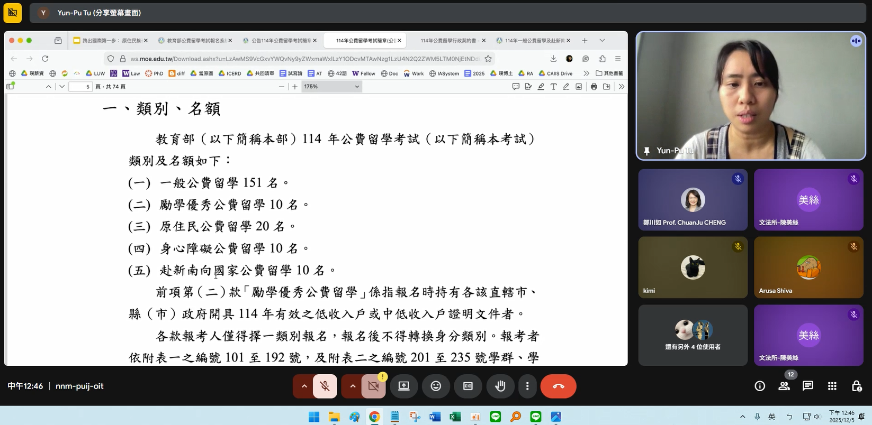Screen dimensions: 872x425
Task: Open meeting details info icon
Action: tap(760, 386)
